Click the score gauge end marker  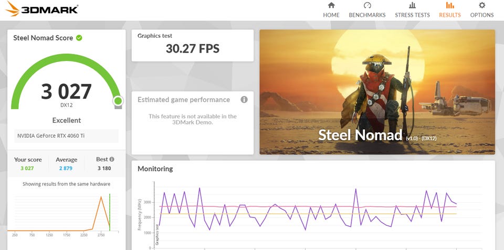point(118,101)
